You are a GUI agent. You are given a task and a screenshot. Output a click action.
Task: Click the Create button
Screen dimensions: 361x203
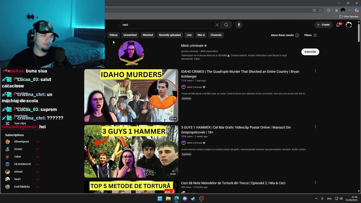tap(323, 25)
